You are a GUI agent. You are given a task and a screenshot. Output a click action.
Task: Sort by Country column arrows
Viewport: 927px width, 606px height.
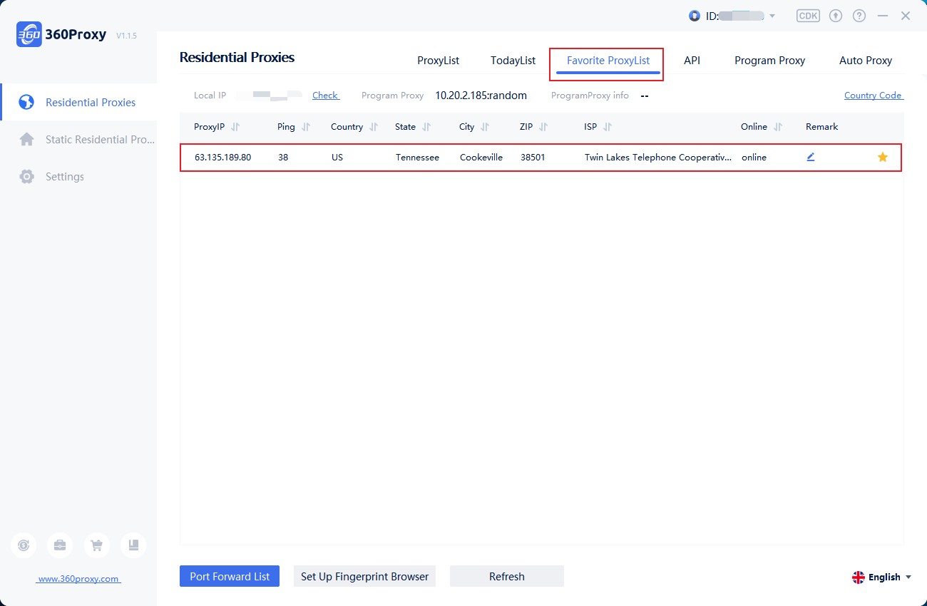pyautogui.click(x=374, y=127)
